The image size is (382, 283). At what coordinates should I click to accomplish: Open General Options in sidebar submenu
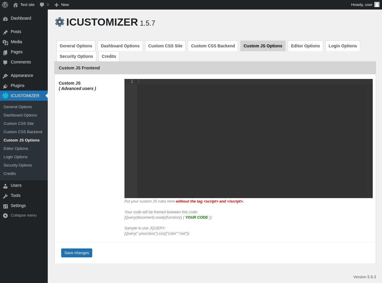24,107
